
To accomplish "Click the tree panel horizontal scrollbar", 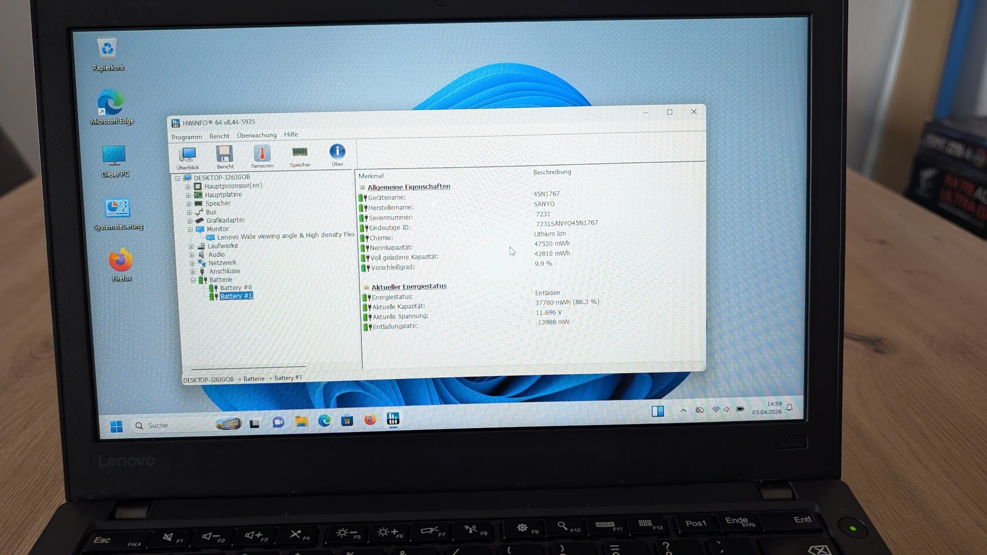I will (248, 367).
